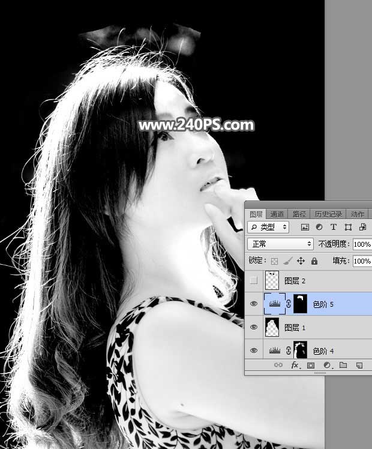
Task: Open the 类型 layer filter dropdown
Action: [268, 227]
